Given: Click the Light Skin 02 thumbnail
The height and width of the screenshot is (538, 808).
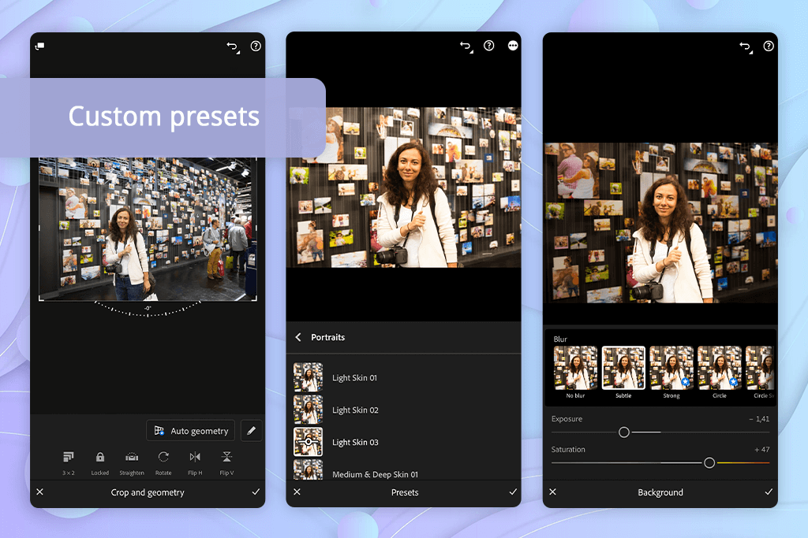Looking at the screenshot, I should pyautogui.click(x=309, y=410).
